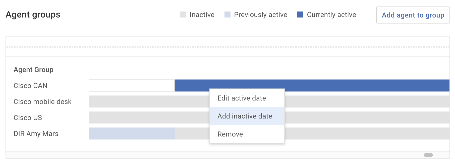Click the Cisco US group name

tap(28, 117)
